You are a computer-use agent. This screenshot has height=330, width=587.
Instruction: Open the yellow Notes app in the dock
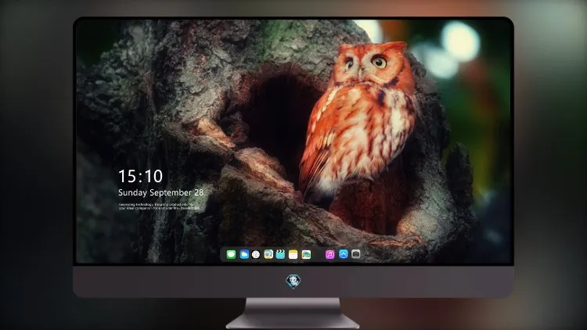293,254
